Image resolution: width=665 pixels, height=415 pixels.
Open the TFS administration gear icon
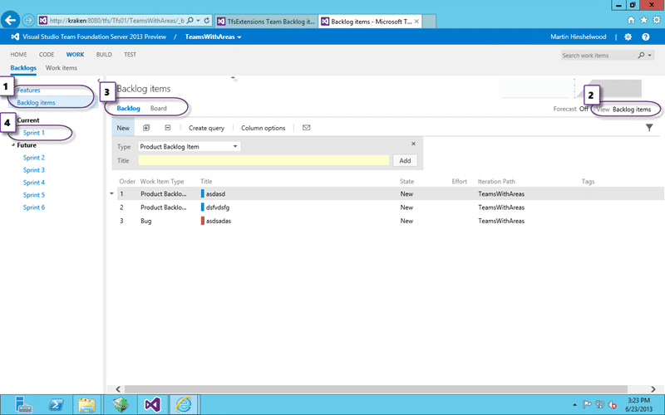pos(628,37)
